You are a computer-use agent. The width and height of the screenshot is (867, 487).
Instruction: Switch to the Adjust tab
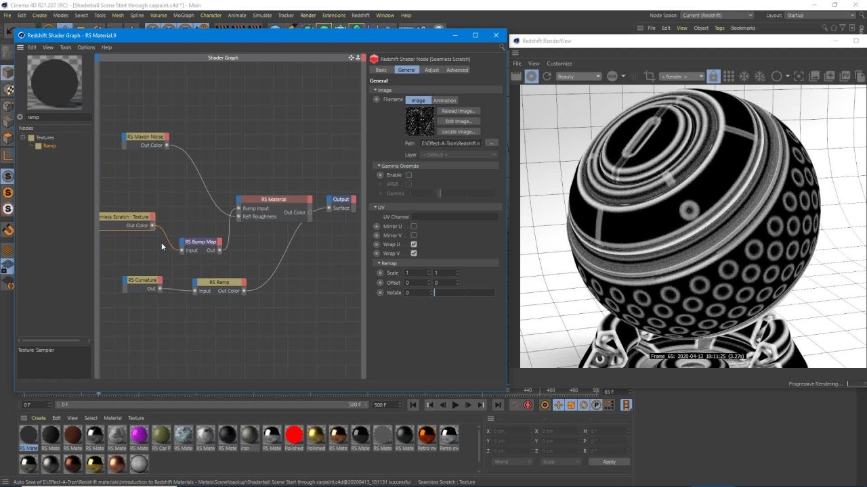tap(431, 70)
